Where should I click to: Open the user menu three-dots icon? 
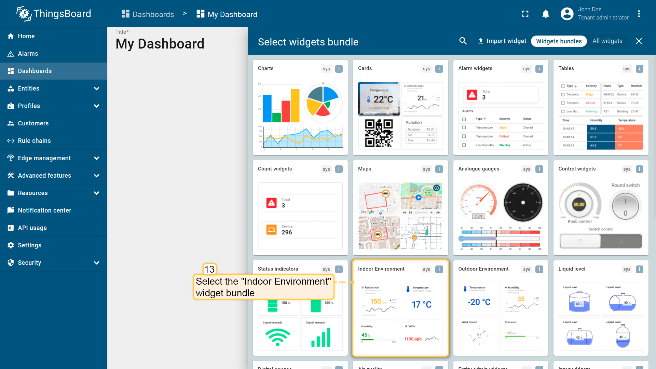[x=639, y=14]
